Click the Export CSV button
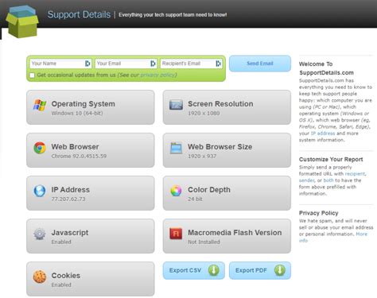The height and width of the screenshot is (298, 377). click(194, 270)
